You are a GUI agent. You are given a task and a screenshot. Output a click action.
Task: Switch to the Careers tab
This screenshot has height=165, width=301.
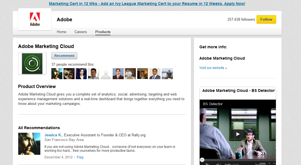coord(81,32)
